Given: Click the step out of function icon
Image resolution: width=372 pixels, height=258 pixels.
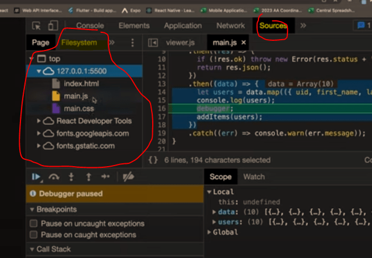Looking at the screenshot, I should click(88, 177).
